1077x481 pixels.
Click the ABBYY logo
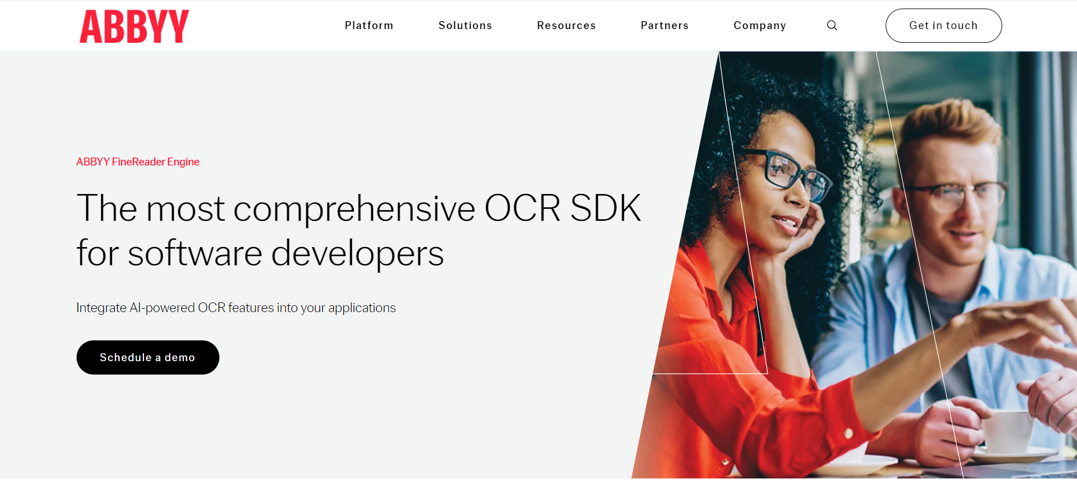pyautogui.click(x=134, y=26)
